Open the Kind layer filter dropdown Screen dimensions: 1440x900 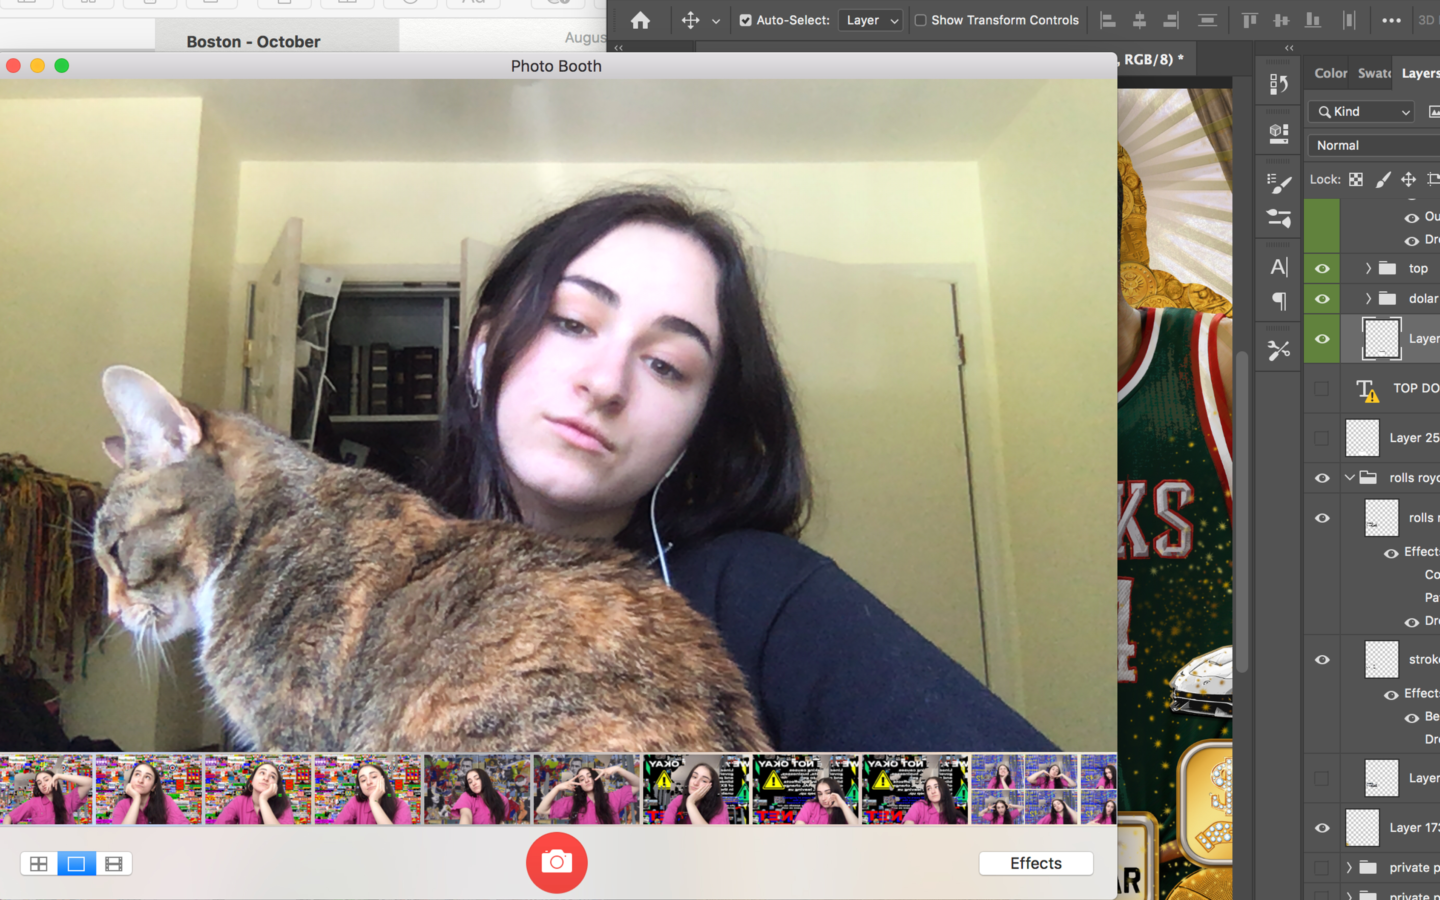[1362, 111]
